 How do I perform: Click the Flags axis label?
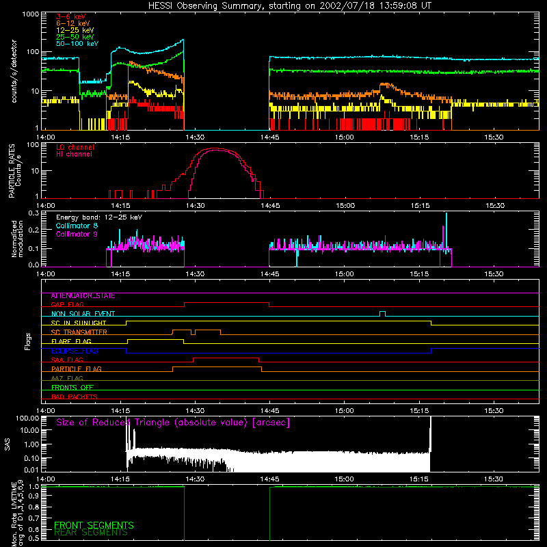tap(27, 342)
